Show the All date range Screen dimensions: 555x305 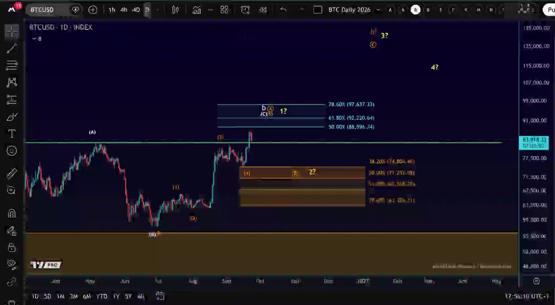(x=141, y=296)
